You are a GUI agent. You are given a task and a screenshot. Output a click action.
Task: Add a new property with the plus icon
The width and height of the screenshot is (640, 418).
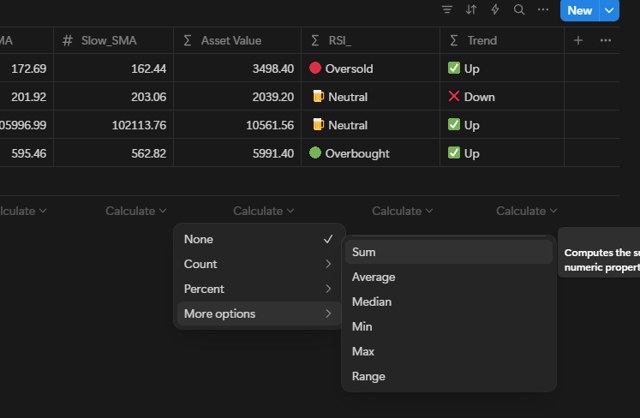pos(577,40)
